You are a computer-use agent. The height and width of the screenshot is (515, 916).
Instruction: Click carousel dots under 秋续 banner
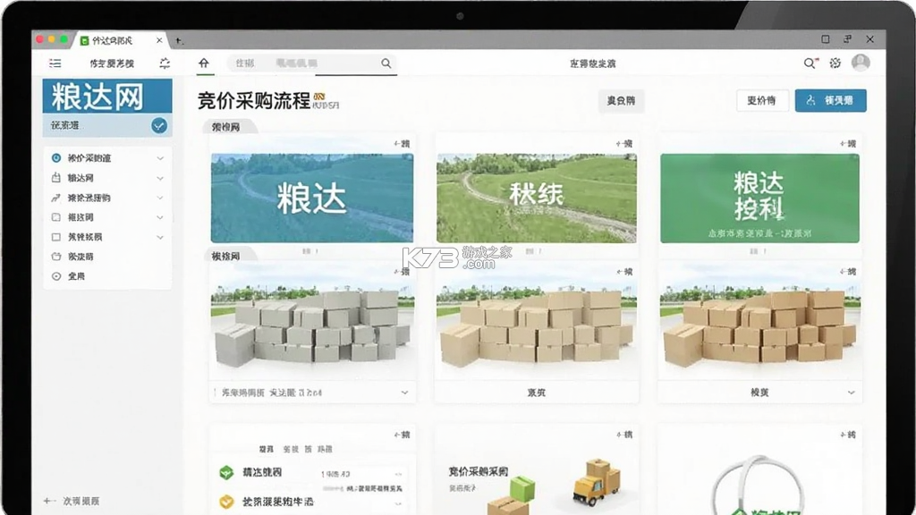pyautogui.click(x=533, y=251)
